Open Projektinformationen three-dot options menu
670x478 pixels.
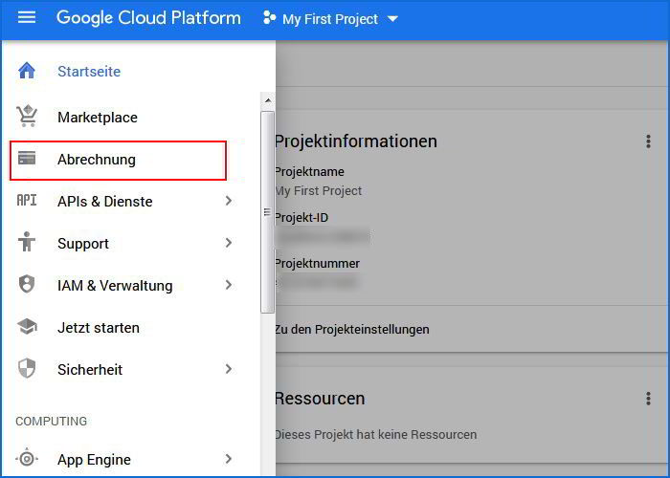tap(648, 141)
